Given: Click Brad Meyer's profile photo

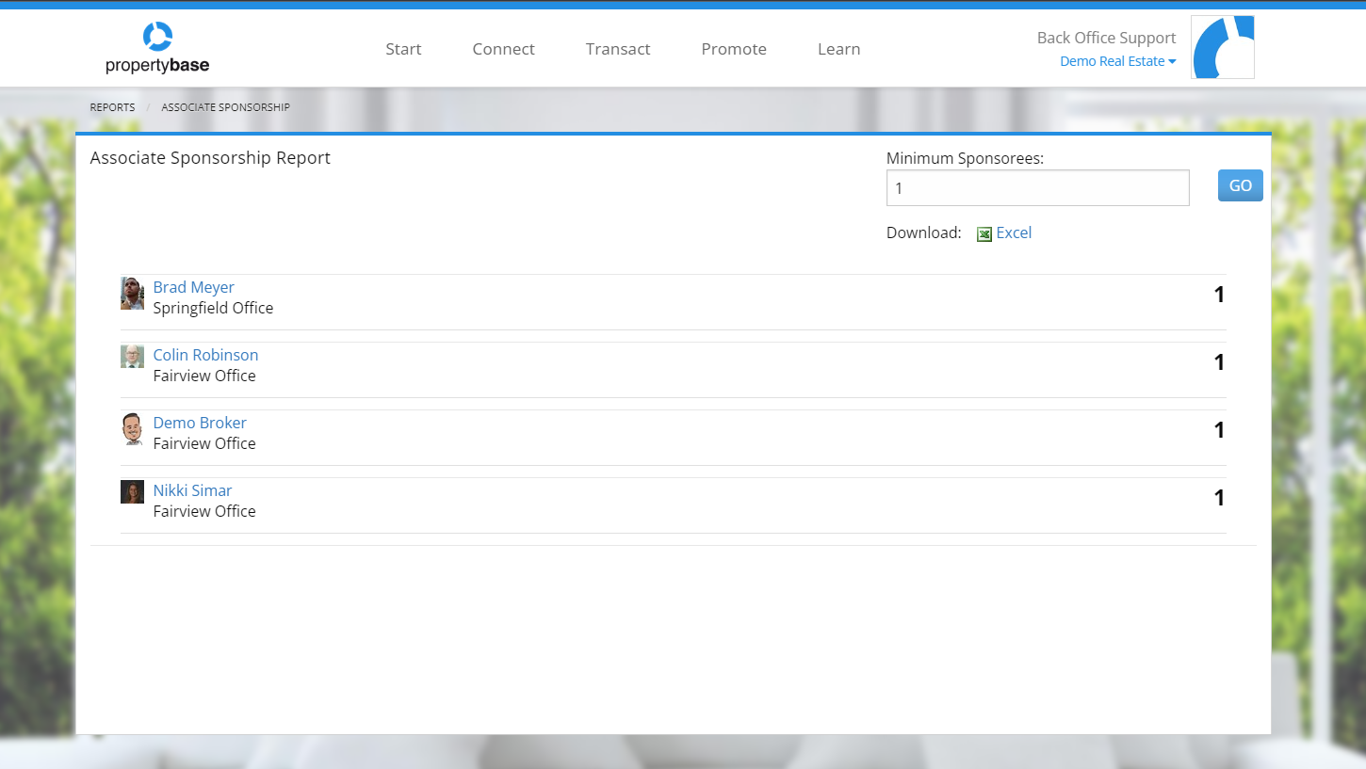Looking at the screenshot, I should (x=132, y=294).
